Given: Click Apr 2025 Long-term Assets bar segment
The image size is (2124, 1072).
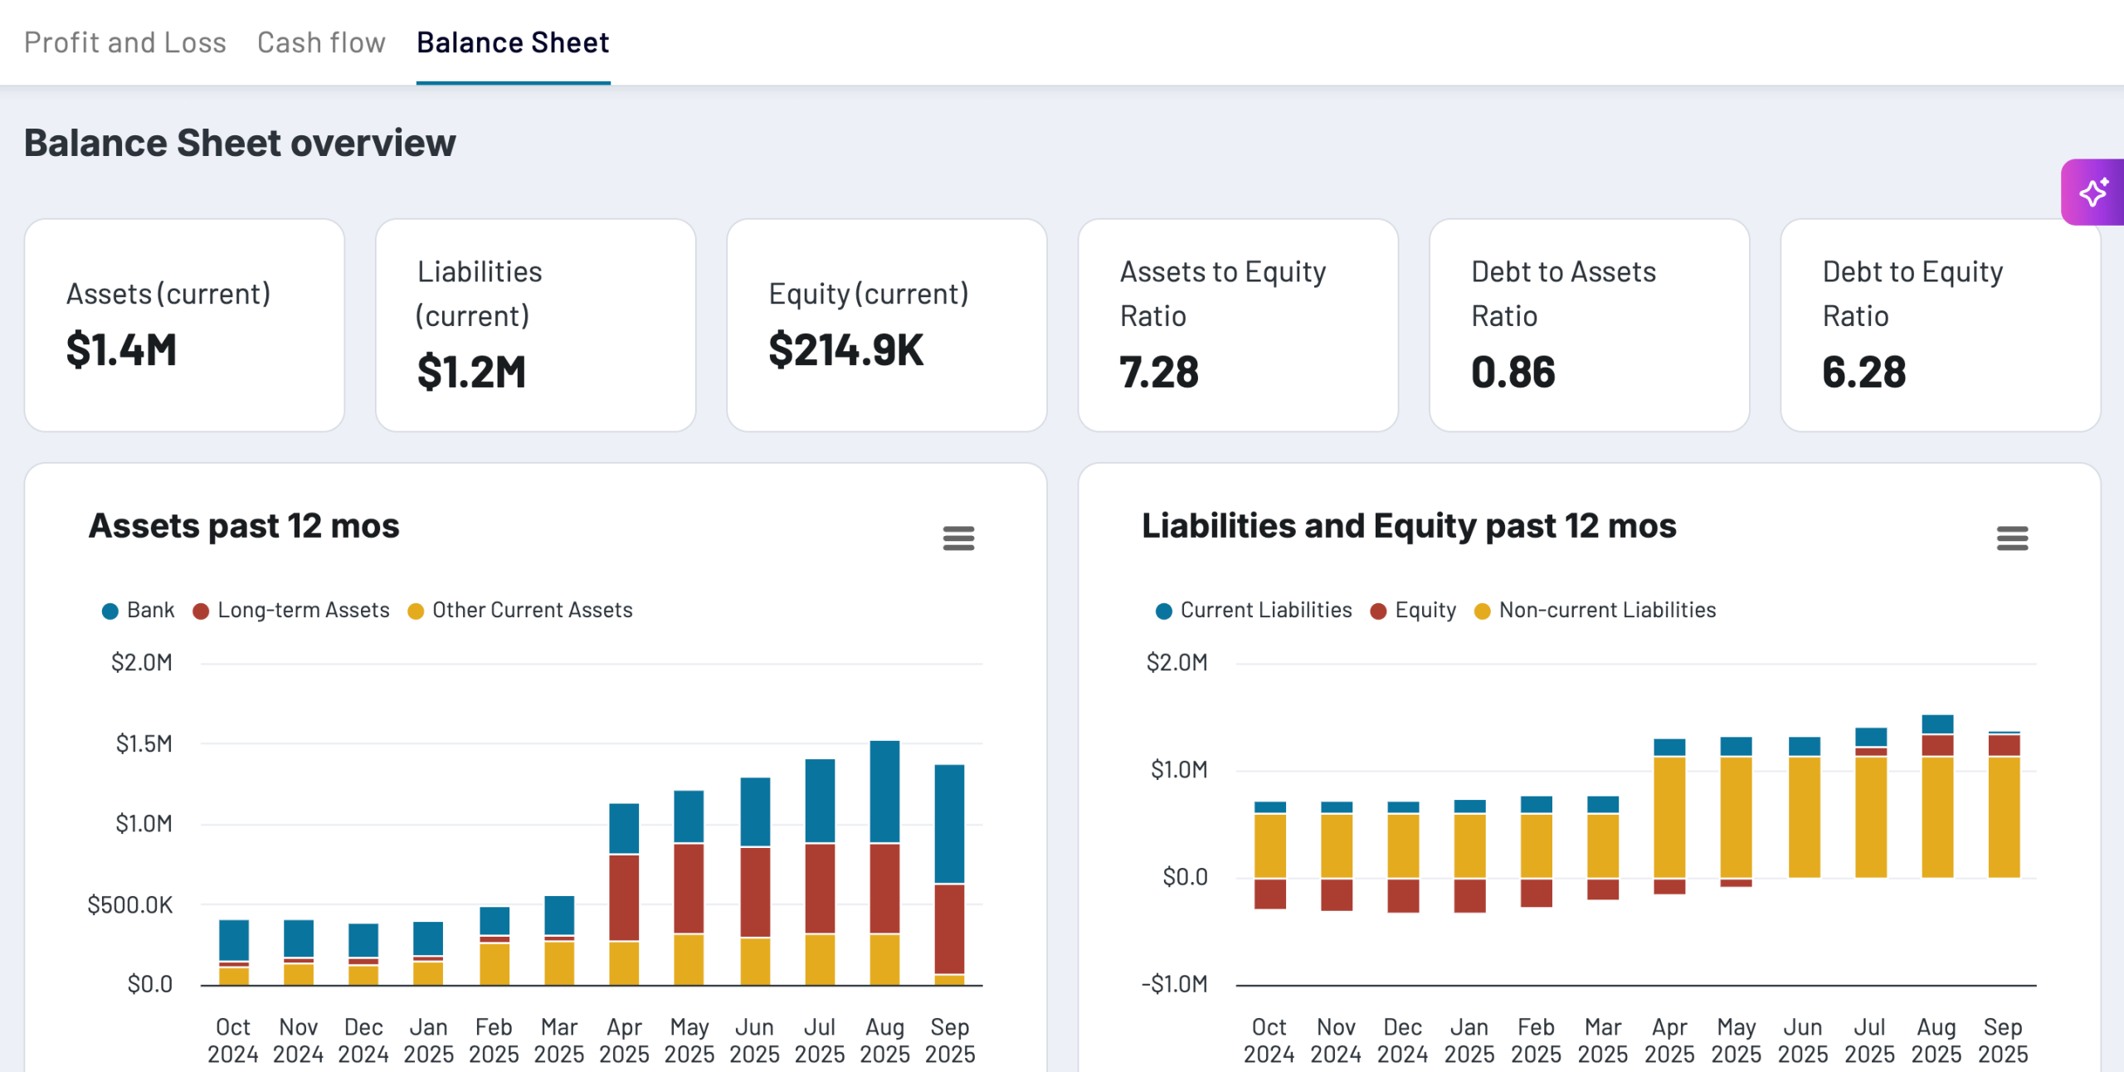Looking at the screenshot, I should click(624, 896).
